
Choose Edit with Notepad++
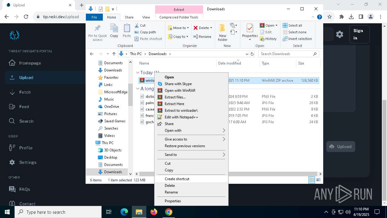(191, 117)
